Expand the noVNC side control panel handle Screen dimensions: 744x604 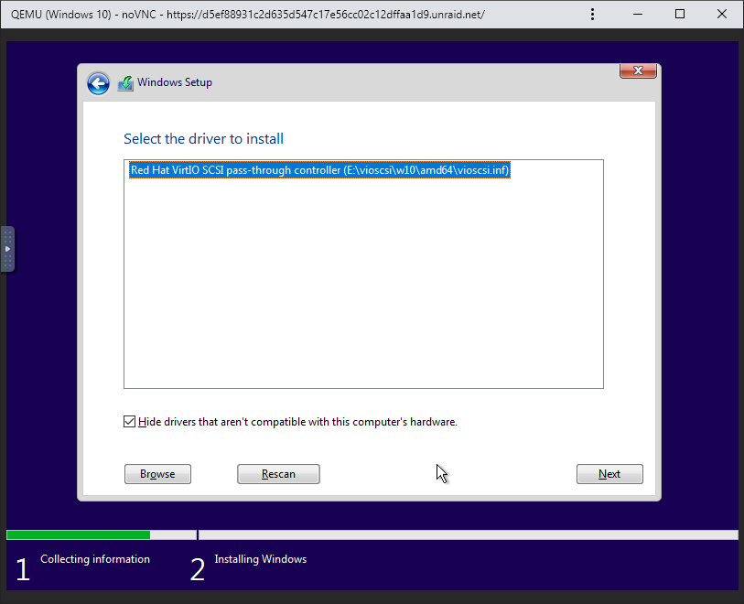7,249
